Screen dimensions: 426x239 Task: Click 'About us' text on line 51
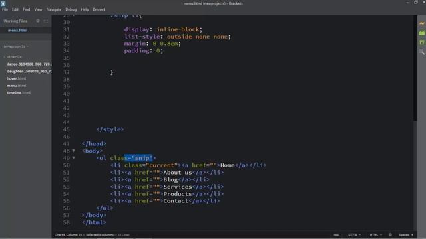click(178, 173)
